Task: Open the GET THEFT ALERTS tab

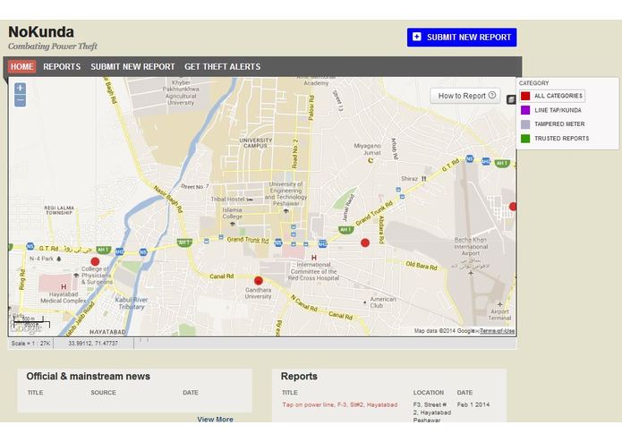Action: (x=223, y=66)
